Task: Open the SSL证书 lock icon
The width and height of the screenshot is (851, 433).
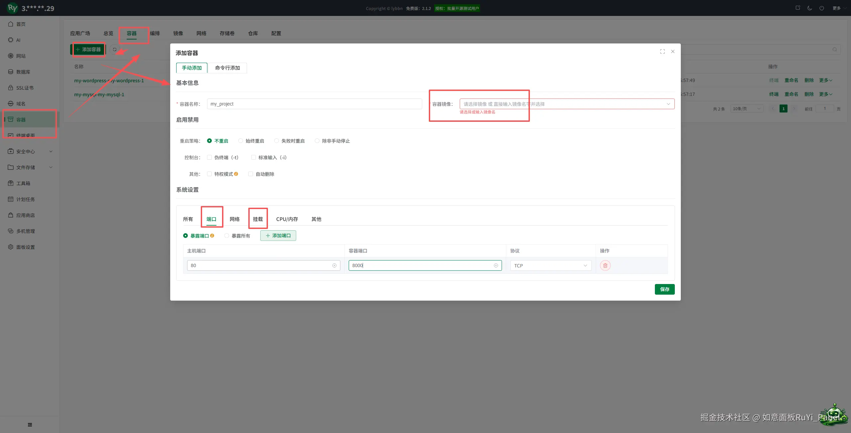Action: (x=11, y=88)
